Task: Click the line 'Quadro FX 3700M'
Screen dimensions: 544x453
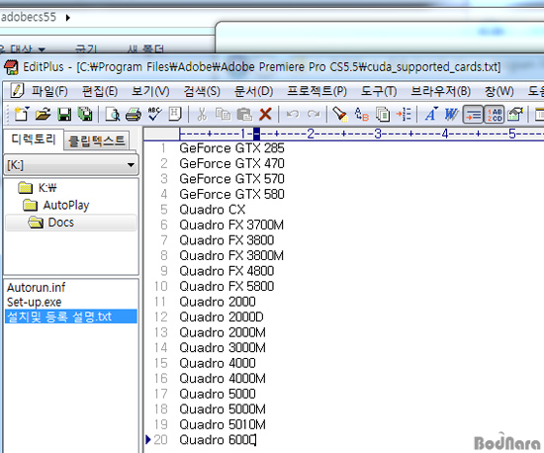Action: [x=231, y=225]
